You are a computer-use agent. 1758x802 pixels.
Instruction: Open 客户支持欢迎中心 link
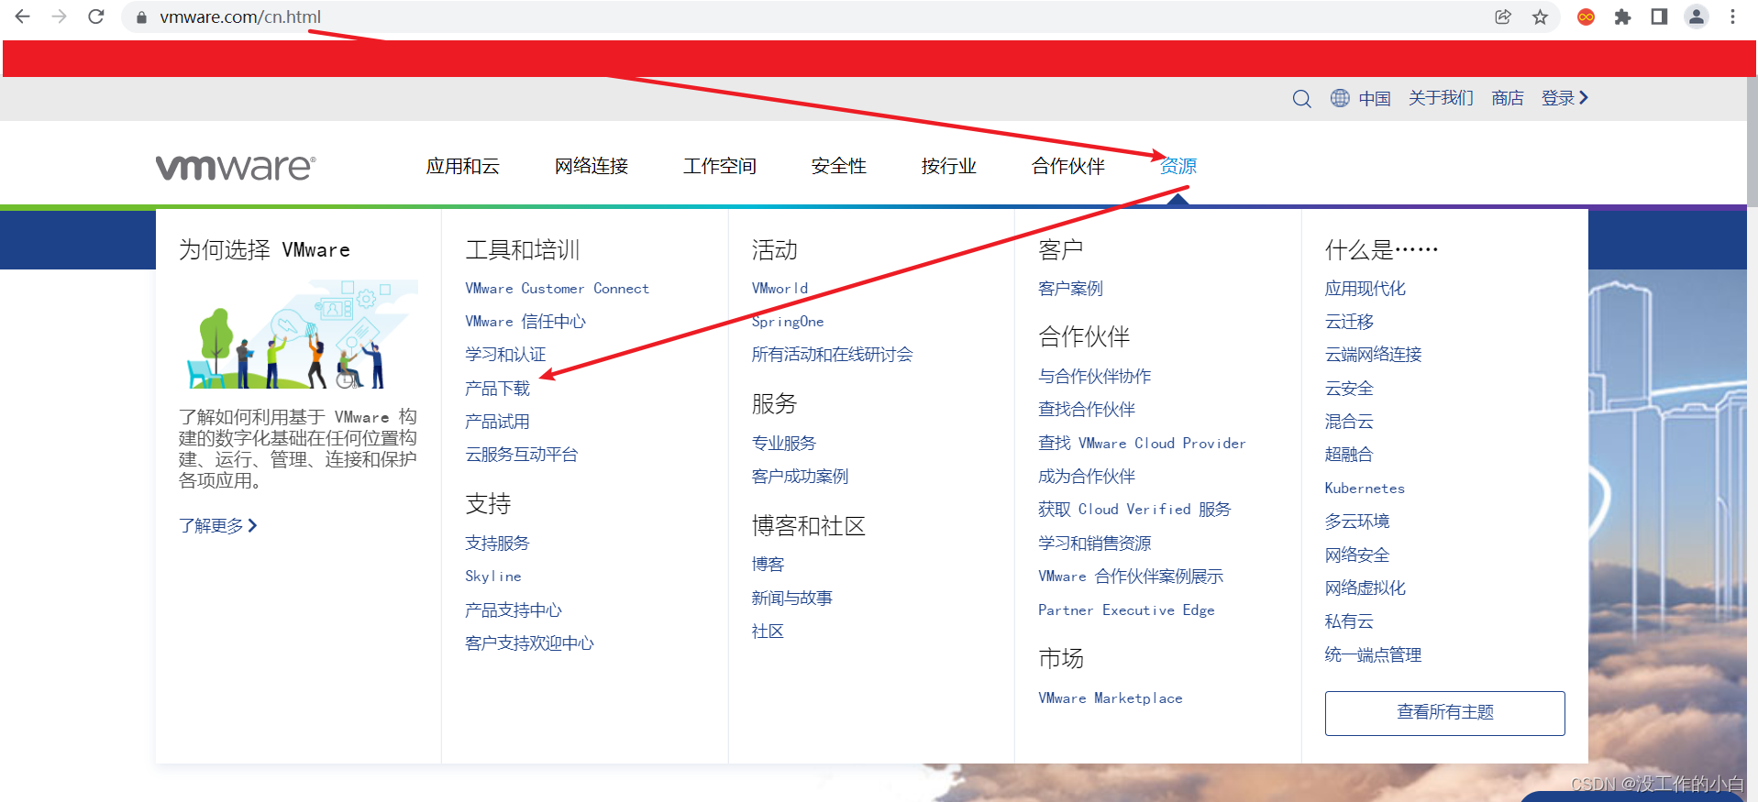tap(529, 643)
